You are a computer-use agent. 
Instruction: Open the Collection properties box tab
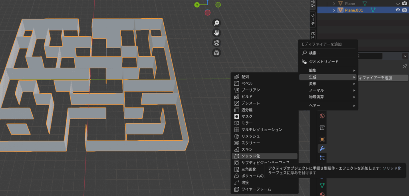click(322, 127)
